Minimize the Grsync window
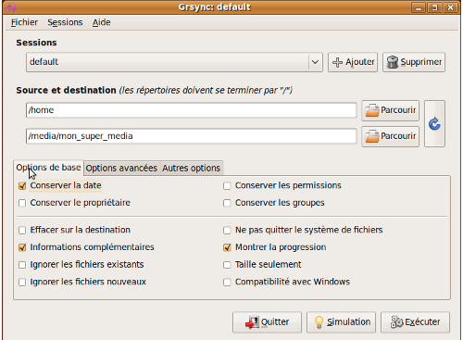 [x=419, y=7]
